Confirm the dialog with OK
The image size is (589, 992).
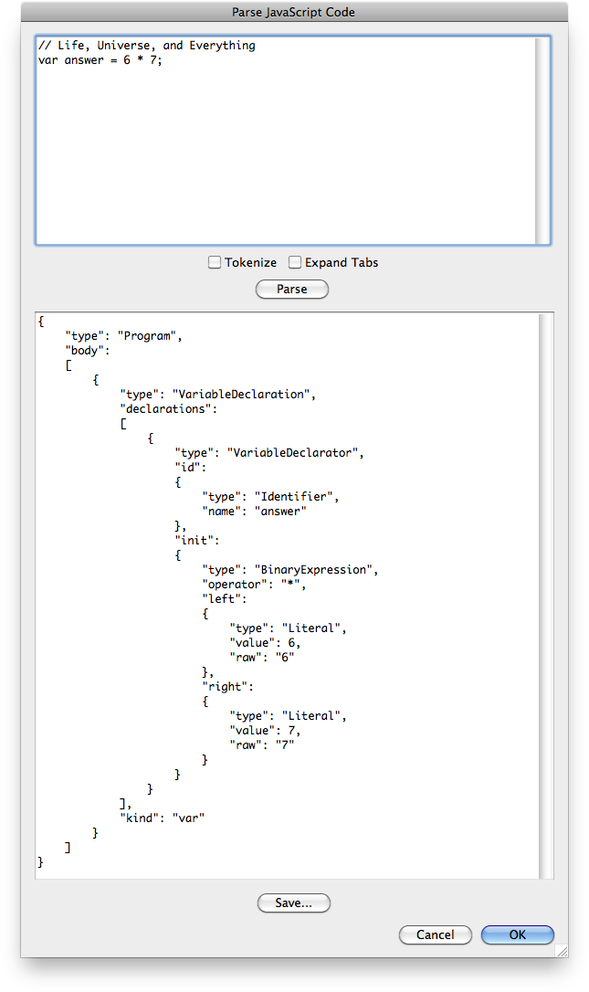click(x=517, y=934)
